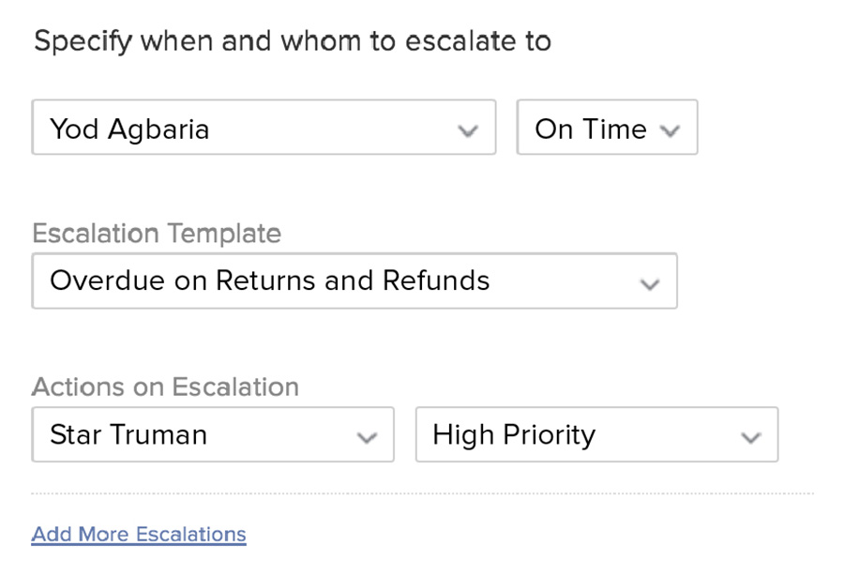This screenshot has width=844, height=576.
Task: Click the chevron arrow in On Time box
Action: coord(670,130)
